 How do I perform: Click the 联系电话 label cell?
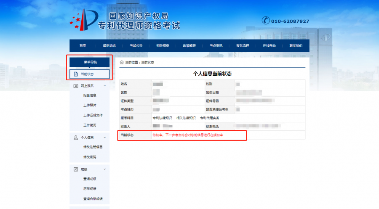220,127
